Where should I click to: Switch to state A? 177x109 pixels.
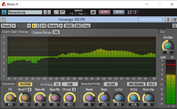34,26
